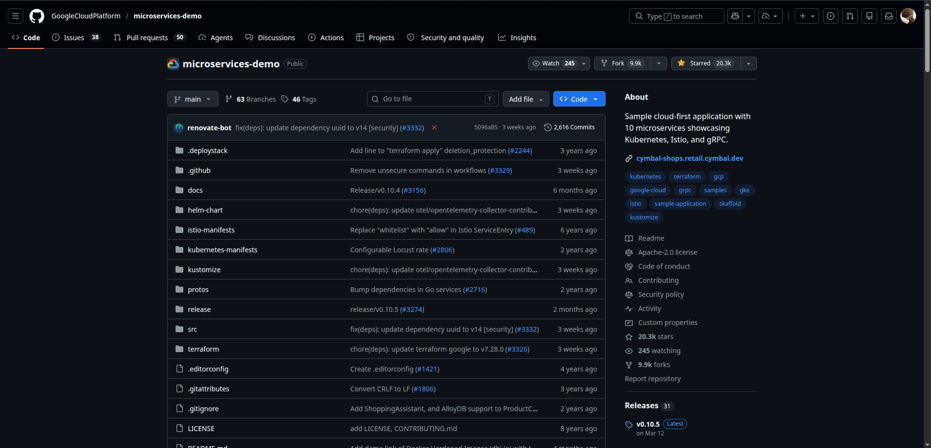This screenshot has width=931, height=448.
Task: Click the .deploystack folder icon
Action: pos(179,151)
